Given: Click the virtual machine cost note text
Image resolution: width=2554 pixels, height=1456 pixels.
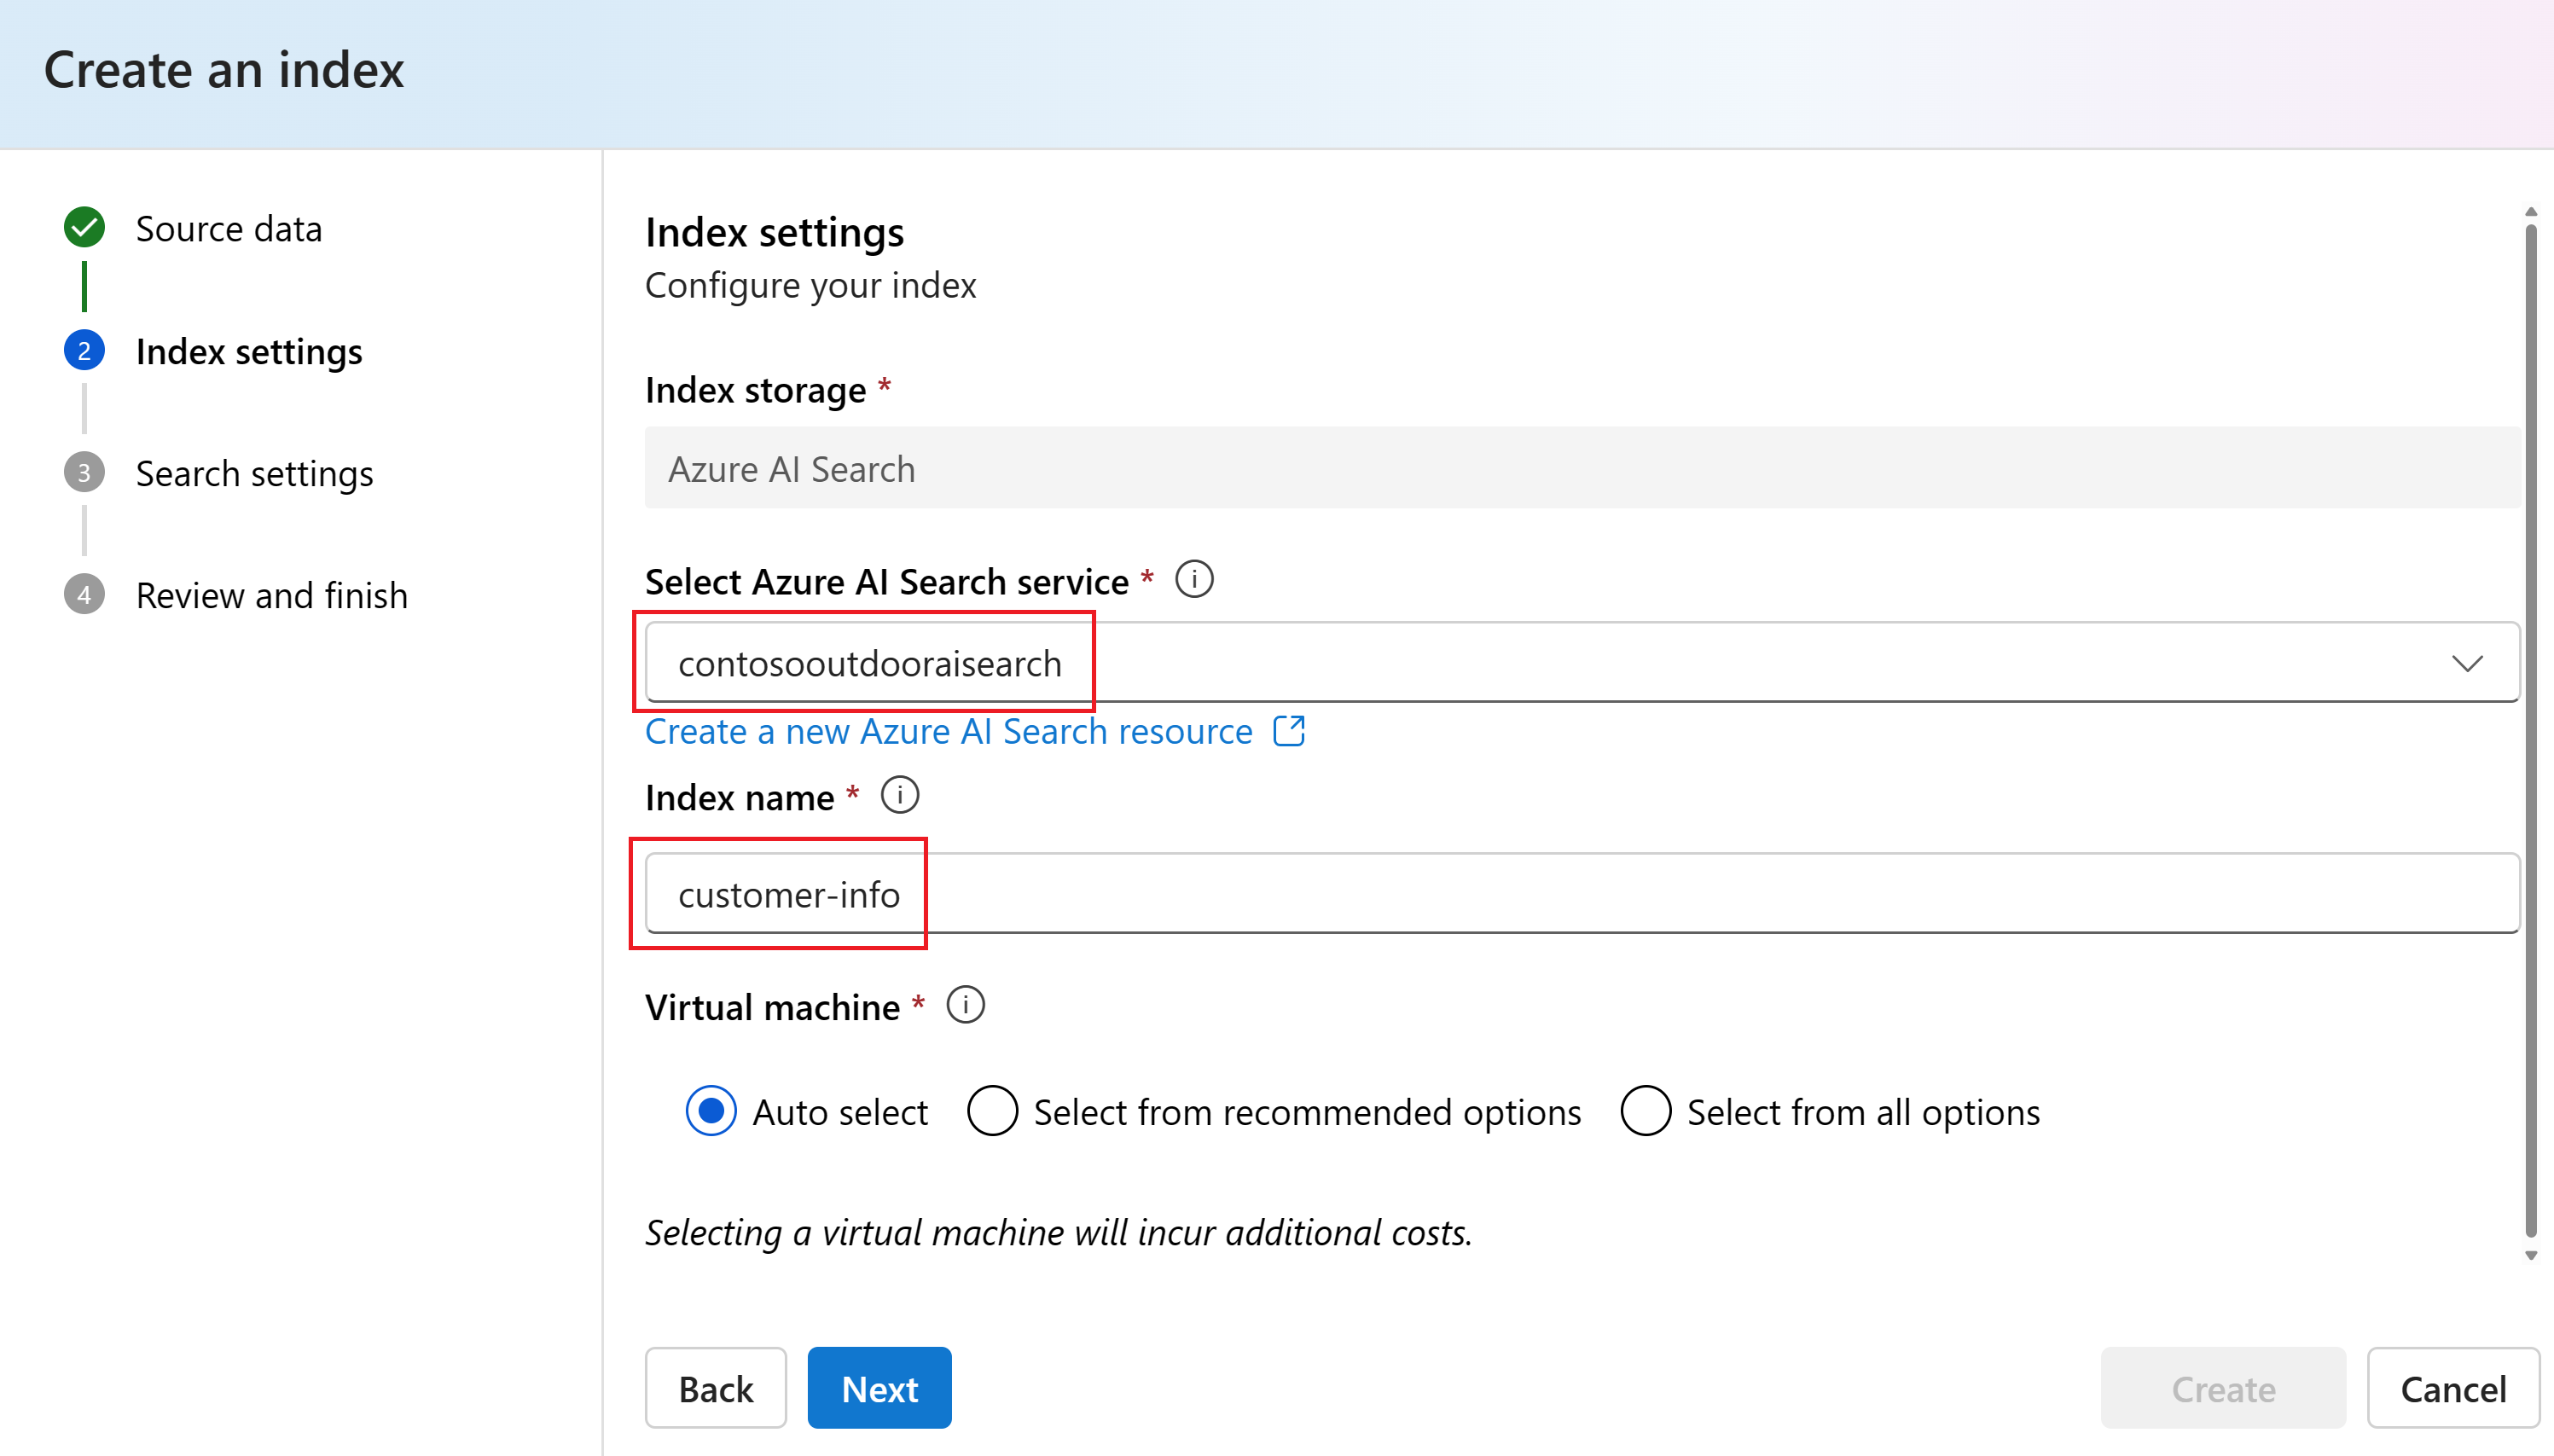Looking at the screenshot, I should 1059,1233.
